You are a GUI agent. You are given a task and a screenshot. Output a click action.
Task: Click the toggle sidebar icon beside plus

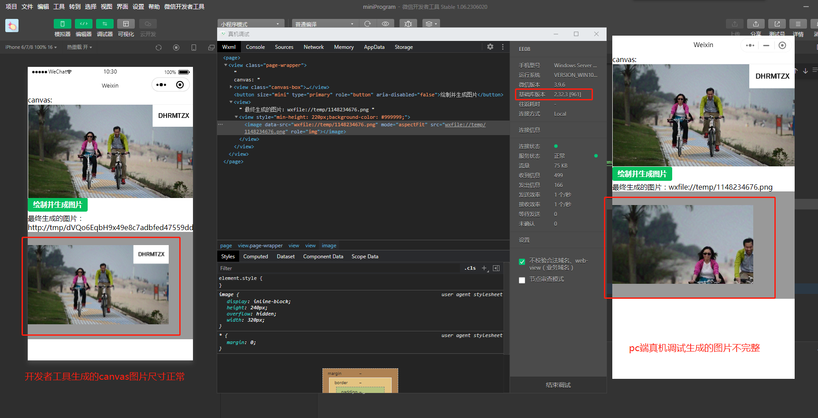pyautogui.click(x=496, y=268)
